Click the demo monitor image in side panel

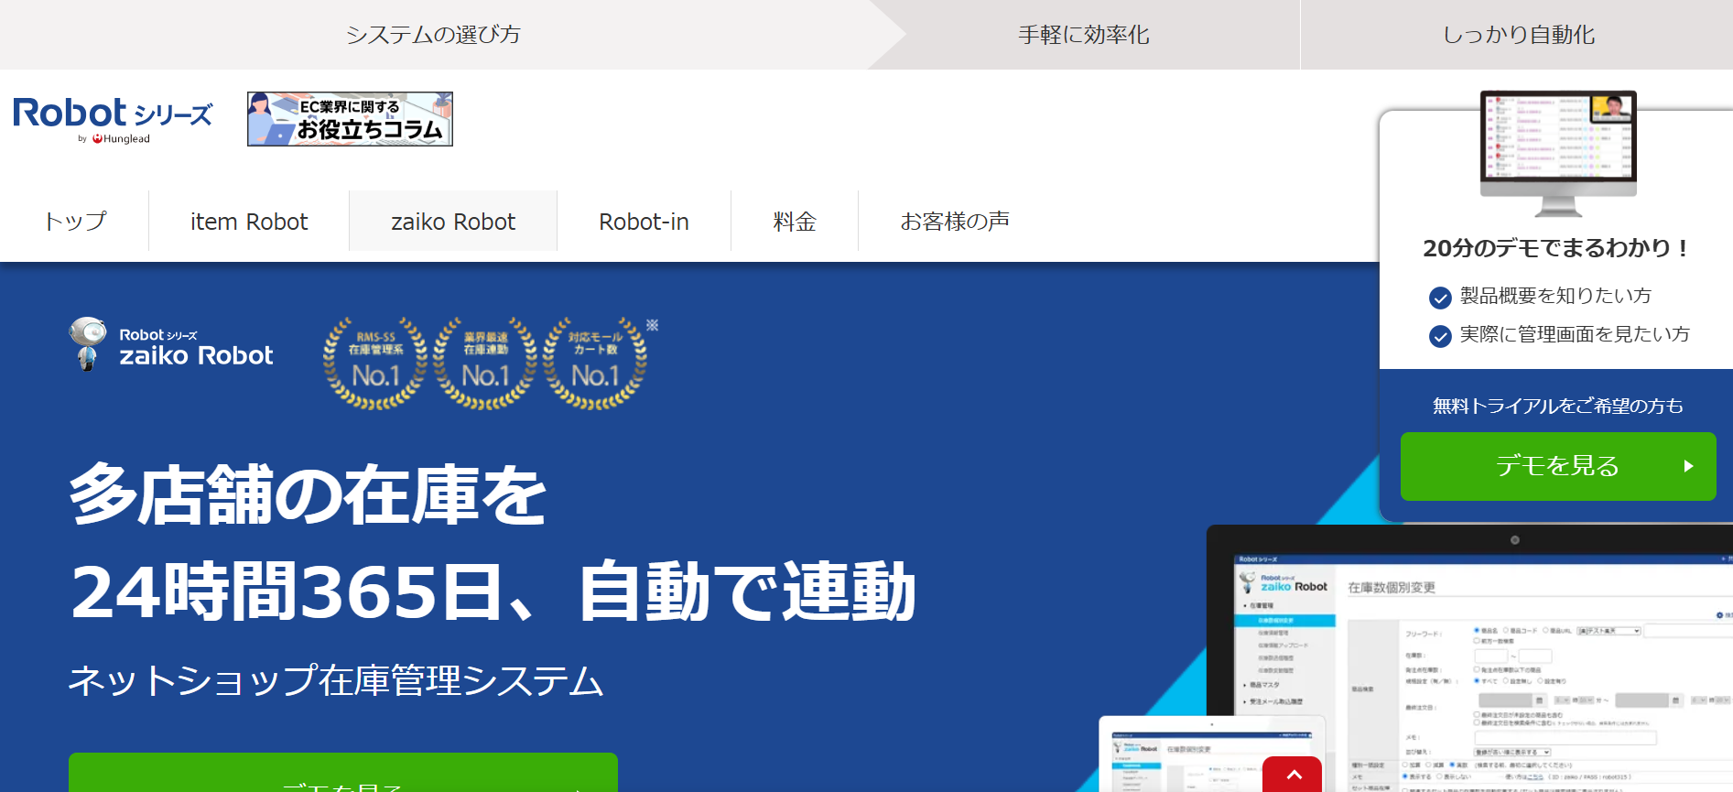pyautogui.click(x=1558, y=153)
